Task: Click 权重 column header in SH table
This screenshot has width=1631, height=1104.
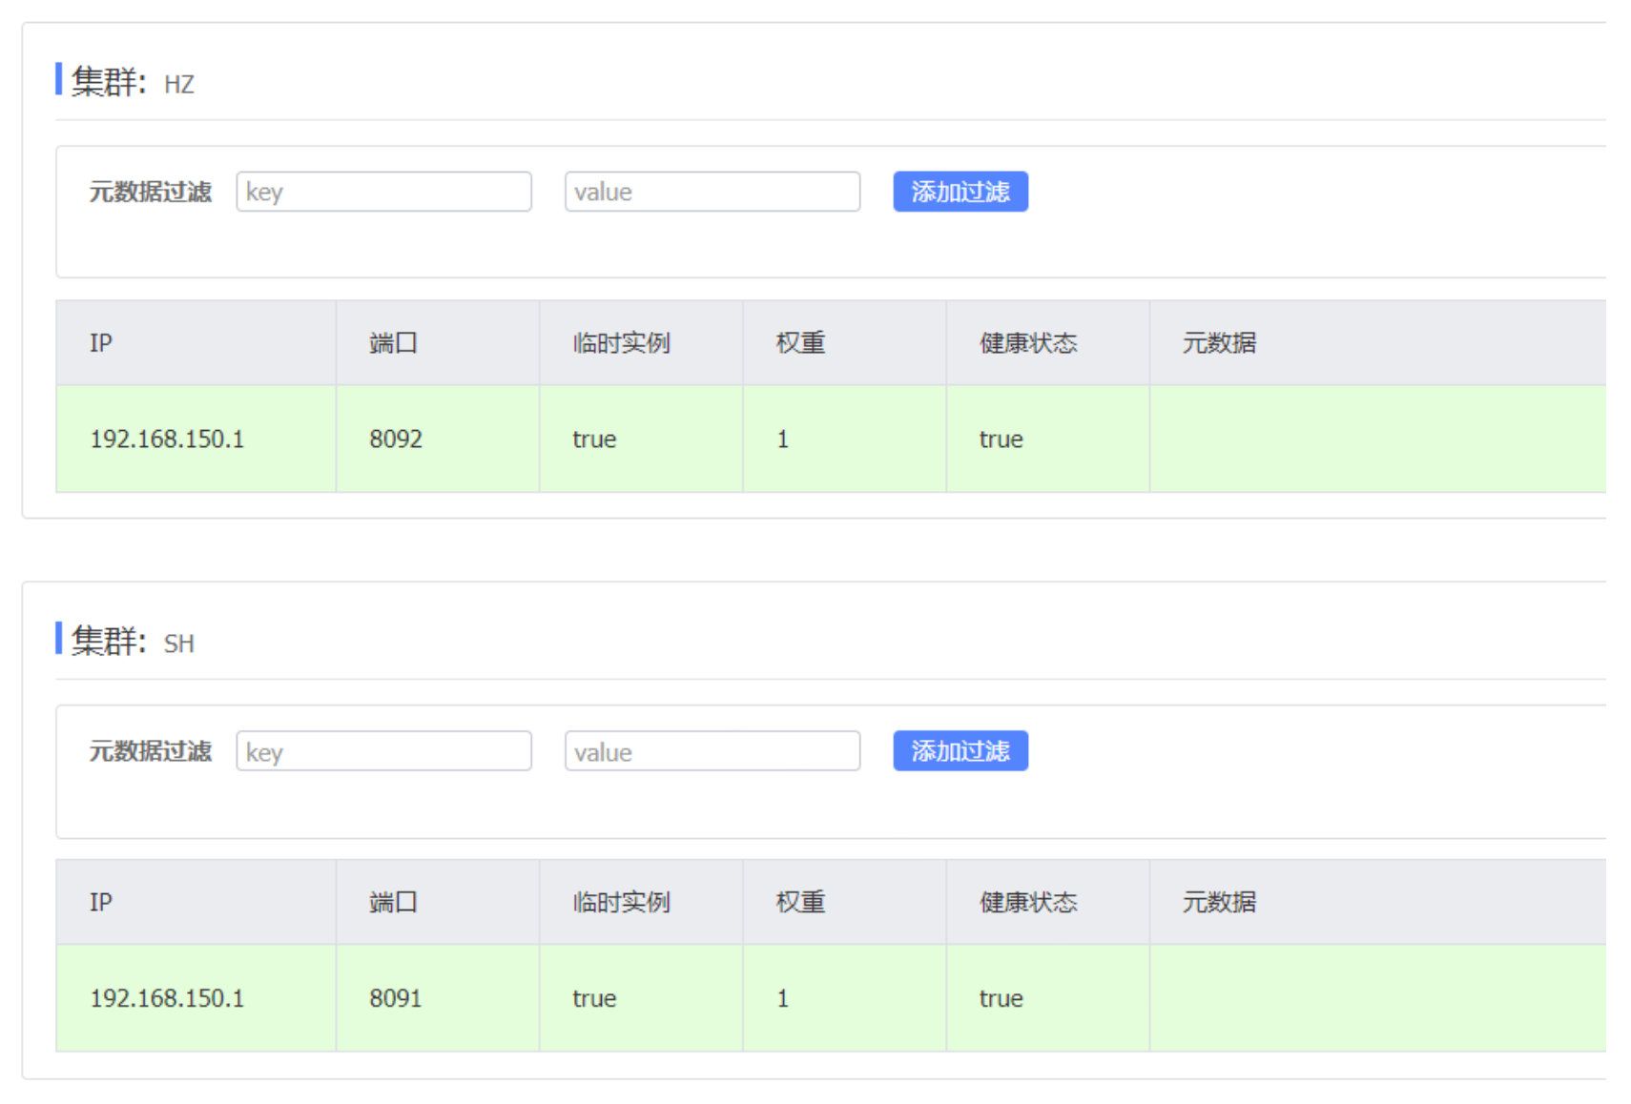Action: pyautogui.click(x=800, y=902)
